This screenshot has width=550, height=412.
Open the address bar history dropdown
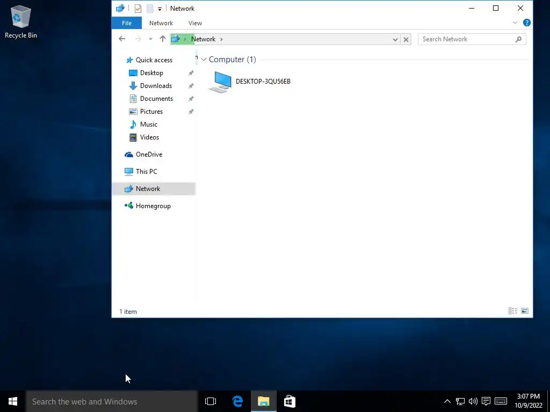coord(395,39)
